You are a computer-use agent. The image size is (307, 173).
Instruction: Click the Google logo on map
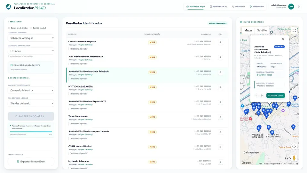pyautogui.click(x=246, y=163)
